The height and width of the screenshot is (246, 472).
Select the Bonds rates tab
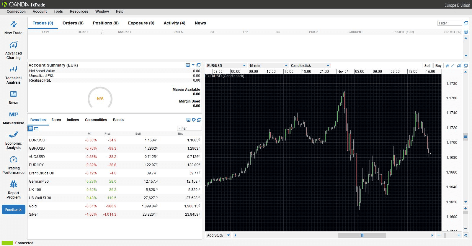[x=118, y=120]
